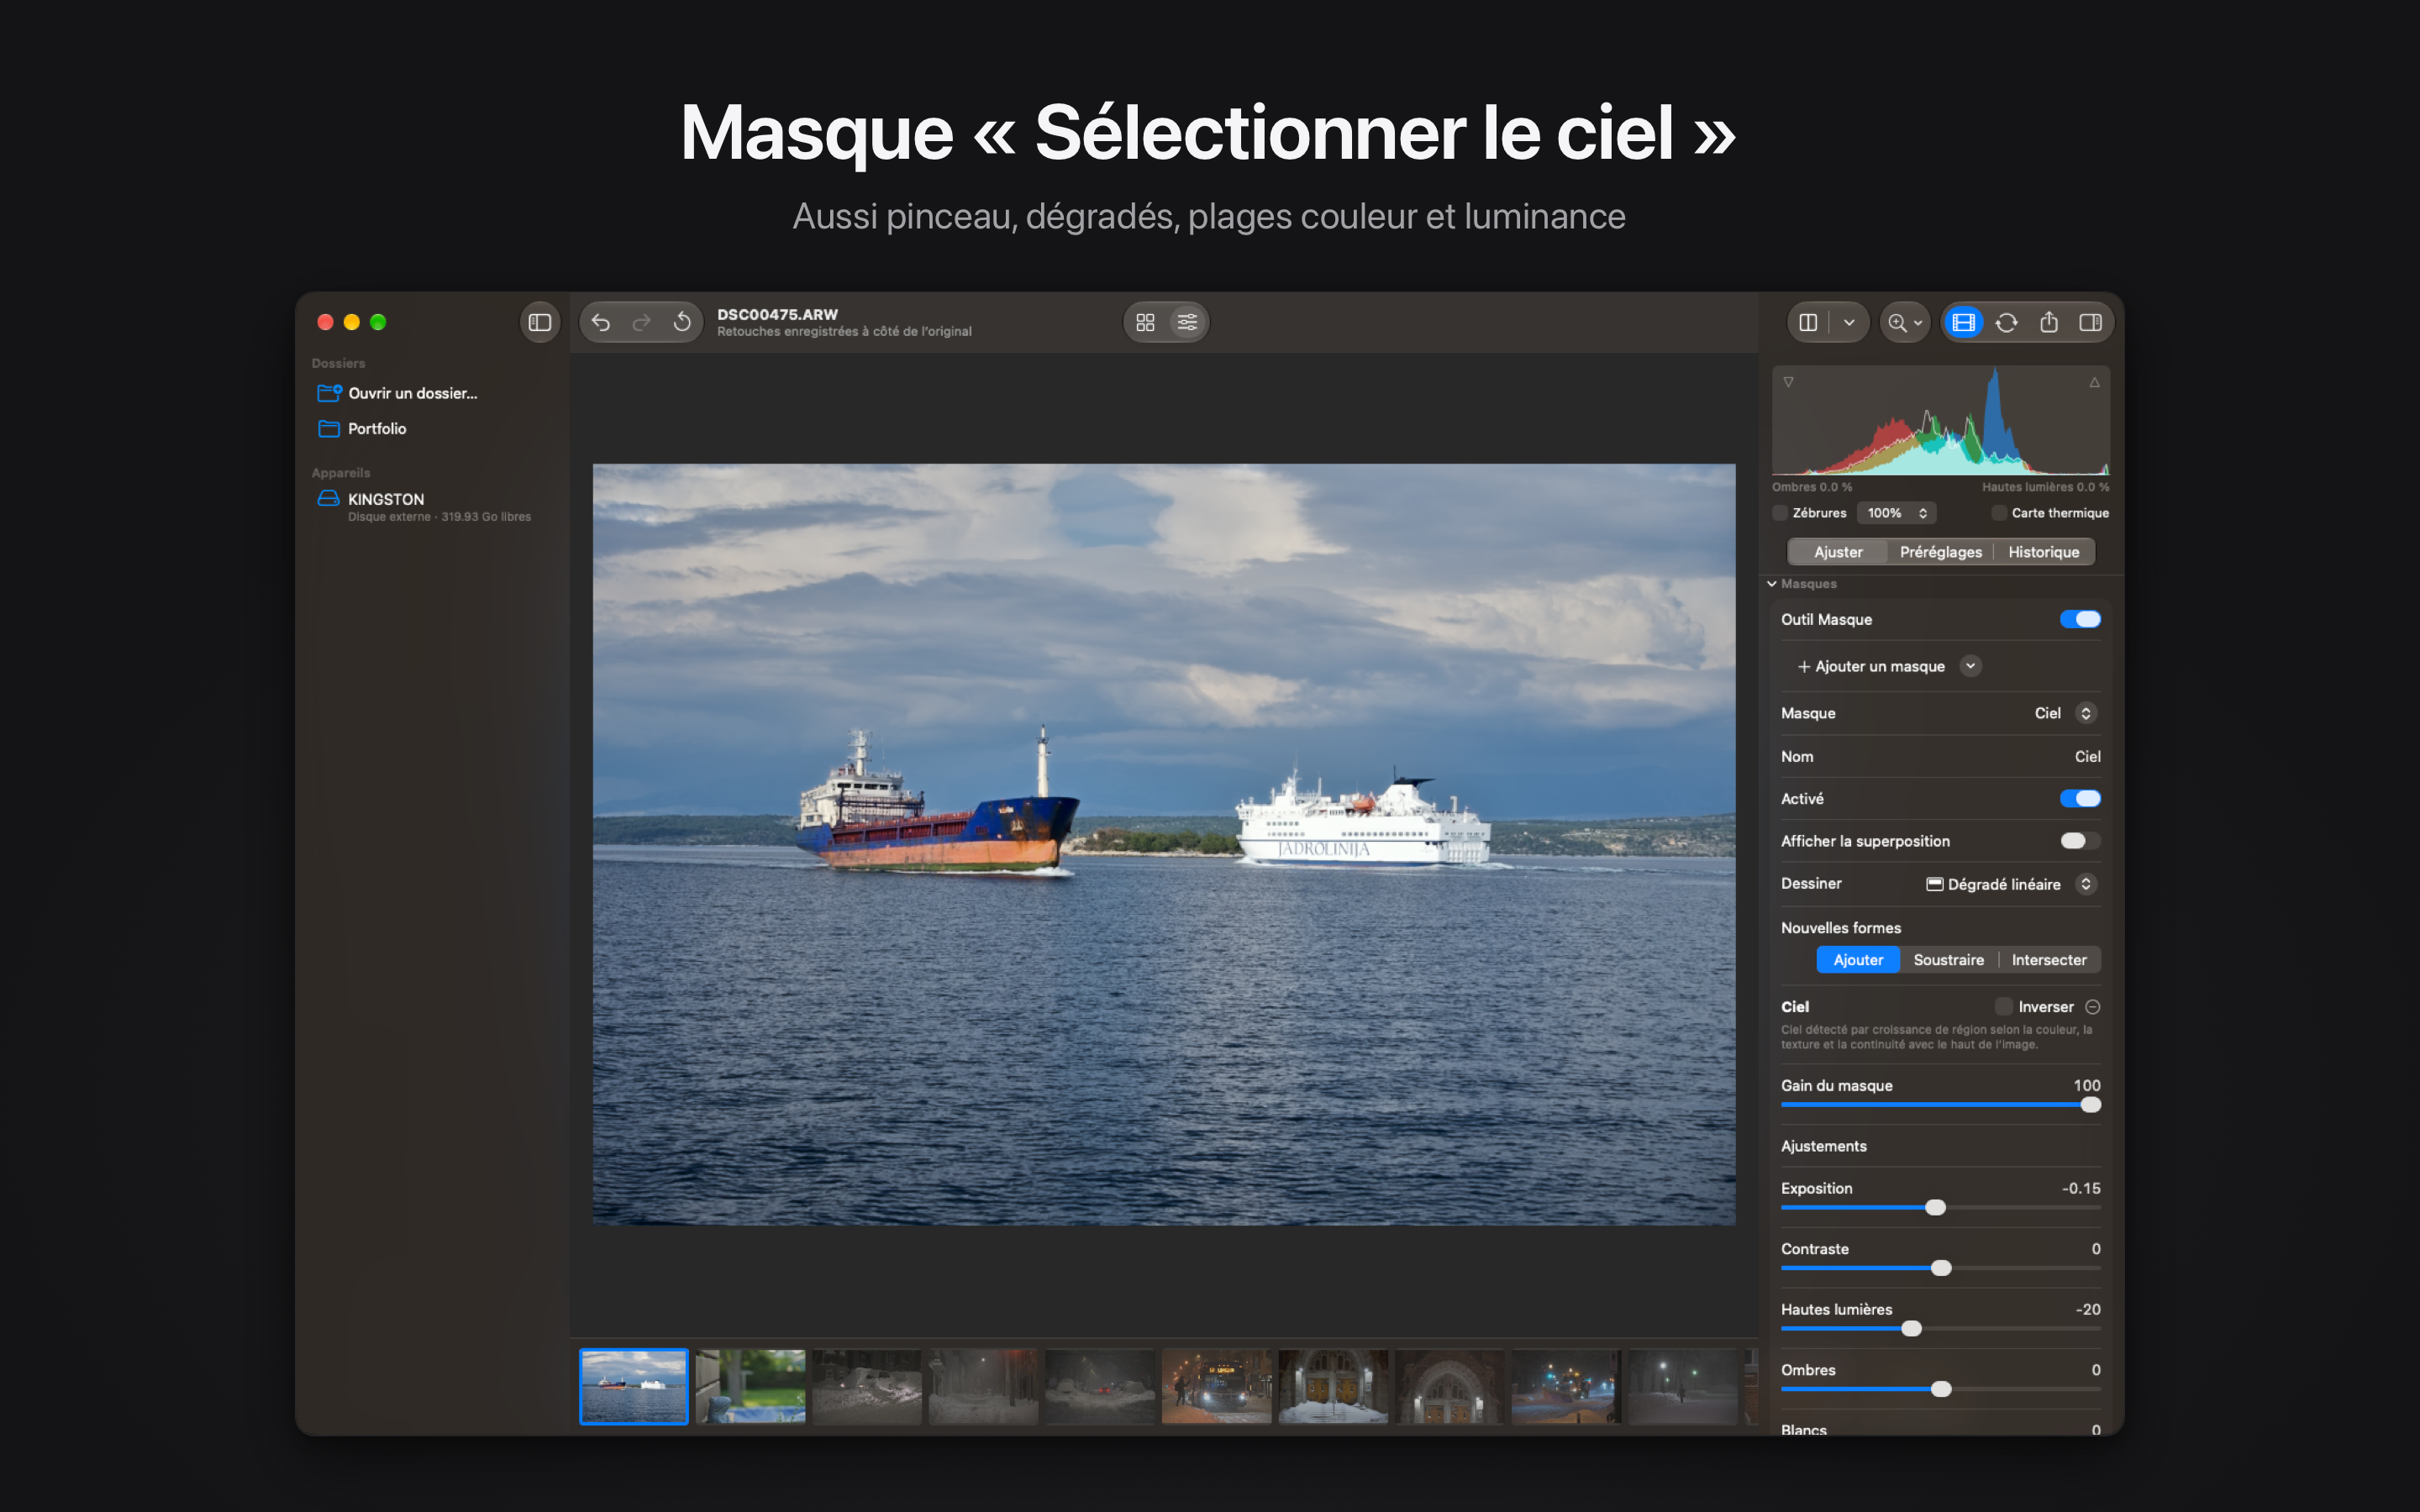Click the undo arrow icon
2420x1512 pixels.
601,322
